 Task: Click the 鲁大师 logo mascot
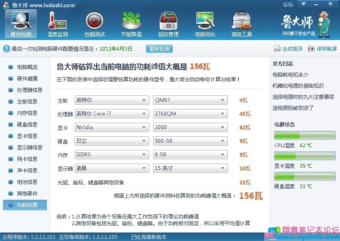tap(324, 24)
